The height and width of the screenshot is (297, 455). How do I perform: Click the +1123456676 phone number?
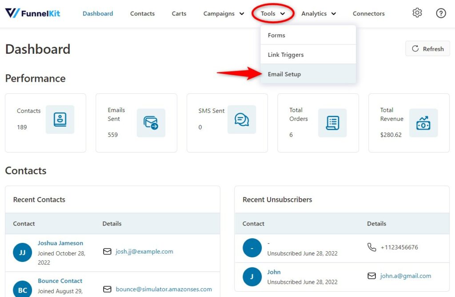399,247
